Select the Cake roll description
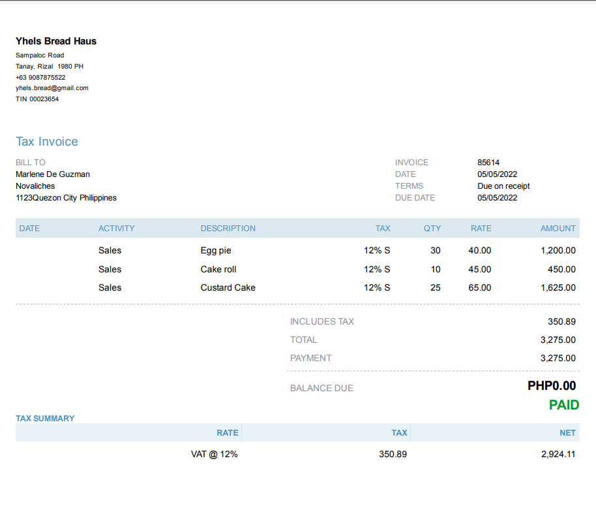Viewport: 596px width, 514px height. pos(218,270)
